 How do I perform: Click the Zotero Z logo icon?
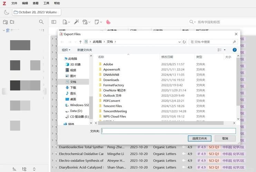[4, 3]
